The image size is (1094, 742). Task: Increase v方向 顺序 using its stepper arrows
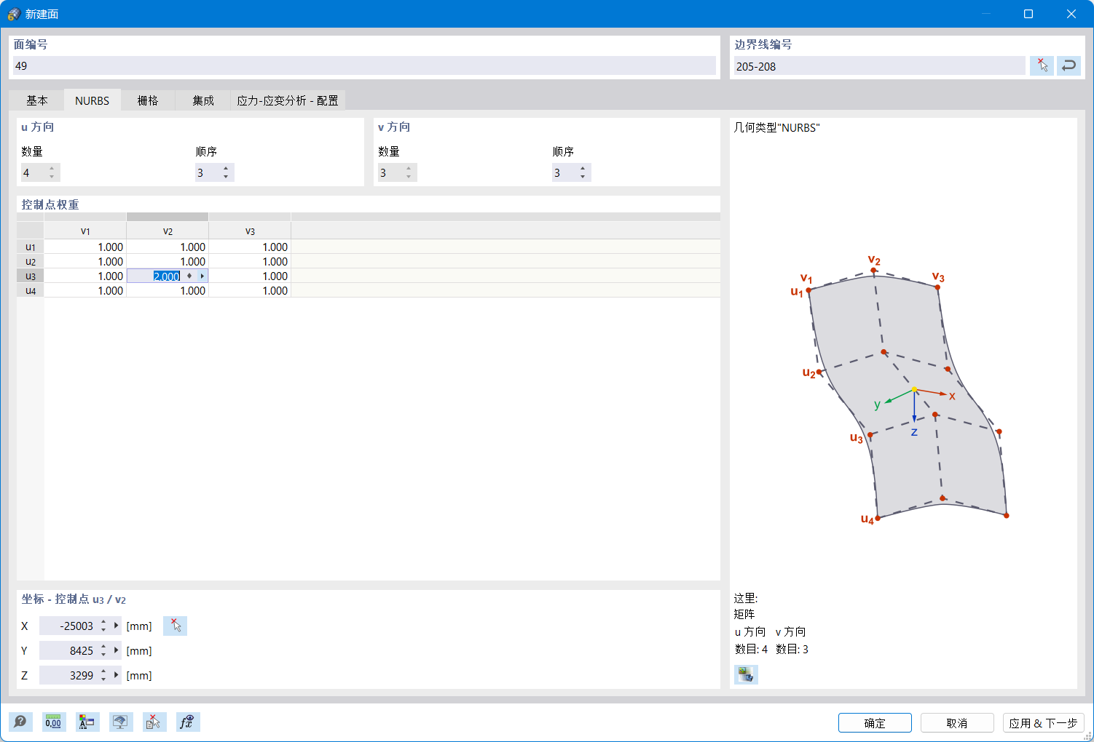tap(582, 168)
